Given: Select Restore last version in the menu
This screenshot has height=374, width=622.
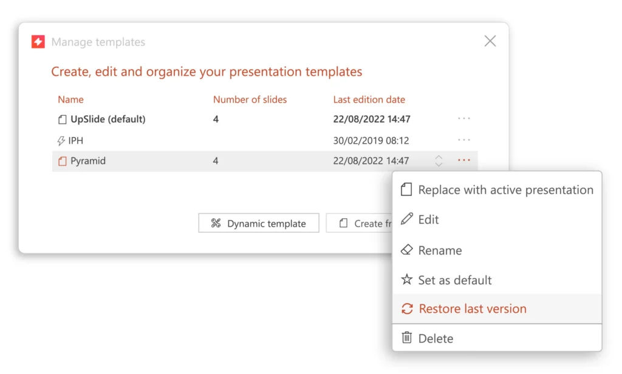Looking at the screenshot, I should pos(473,309).
